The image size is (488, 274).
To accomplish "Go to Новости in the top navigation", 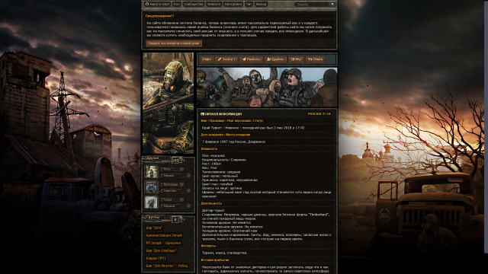I will click(213, 5).
